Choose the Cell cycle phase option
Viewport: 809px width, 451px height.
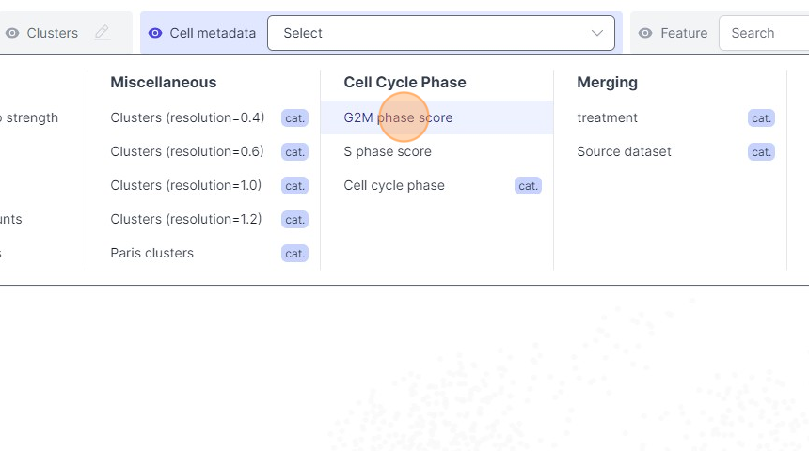(x=394, y=185)
